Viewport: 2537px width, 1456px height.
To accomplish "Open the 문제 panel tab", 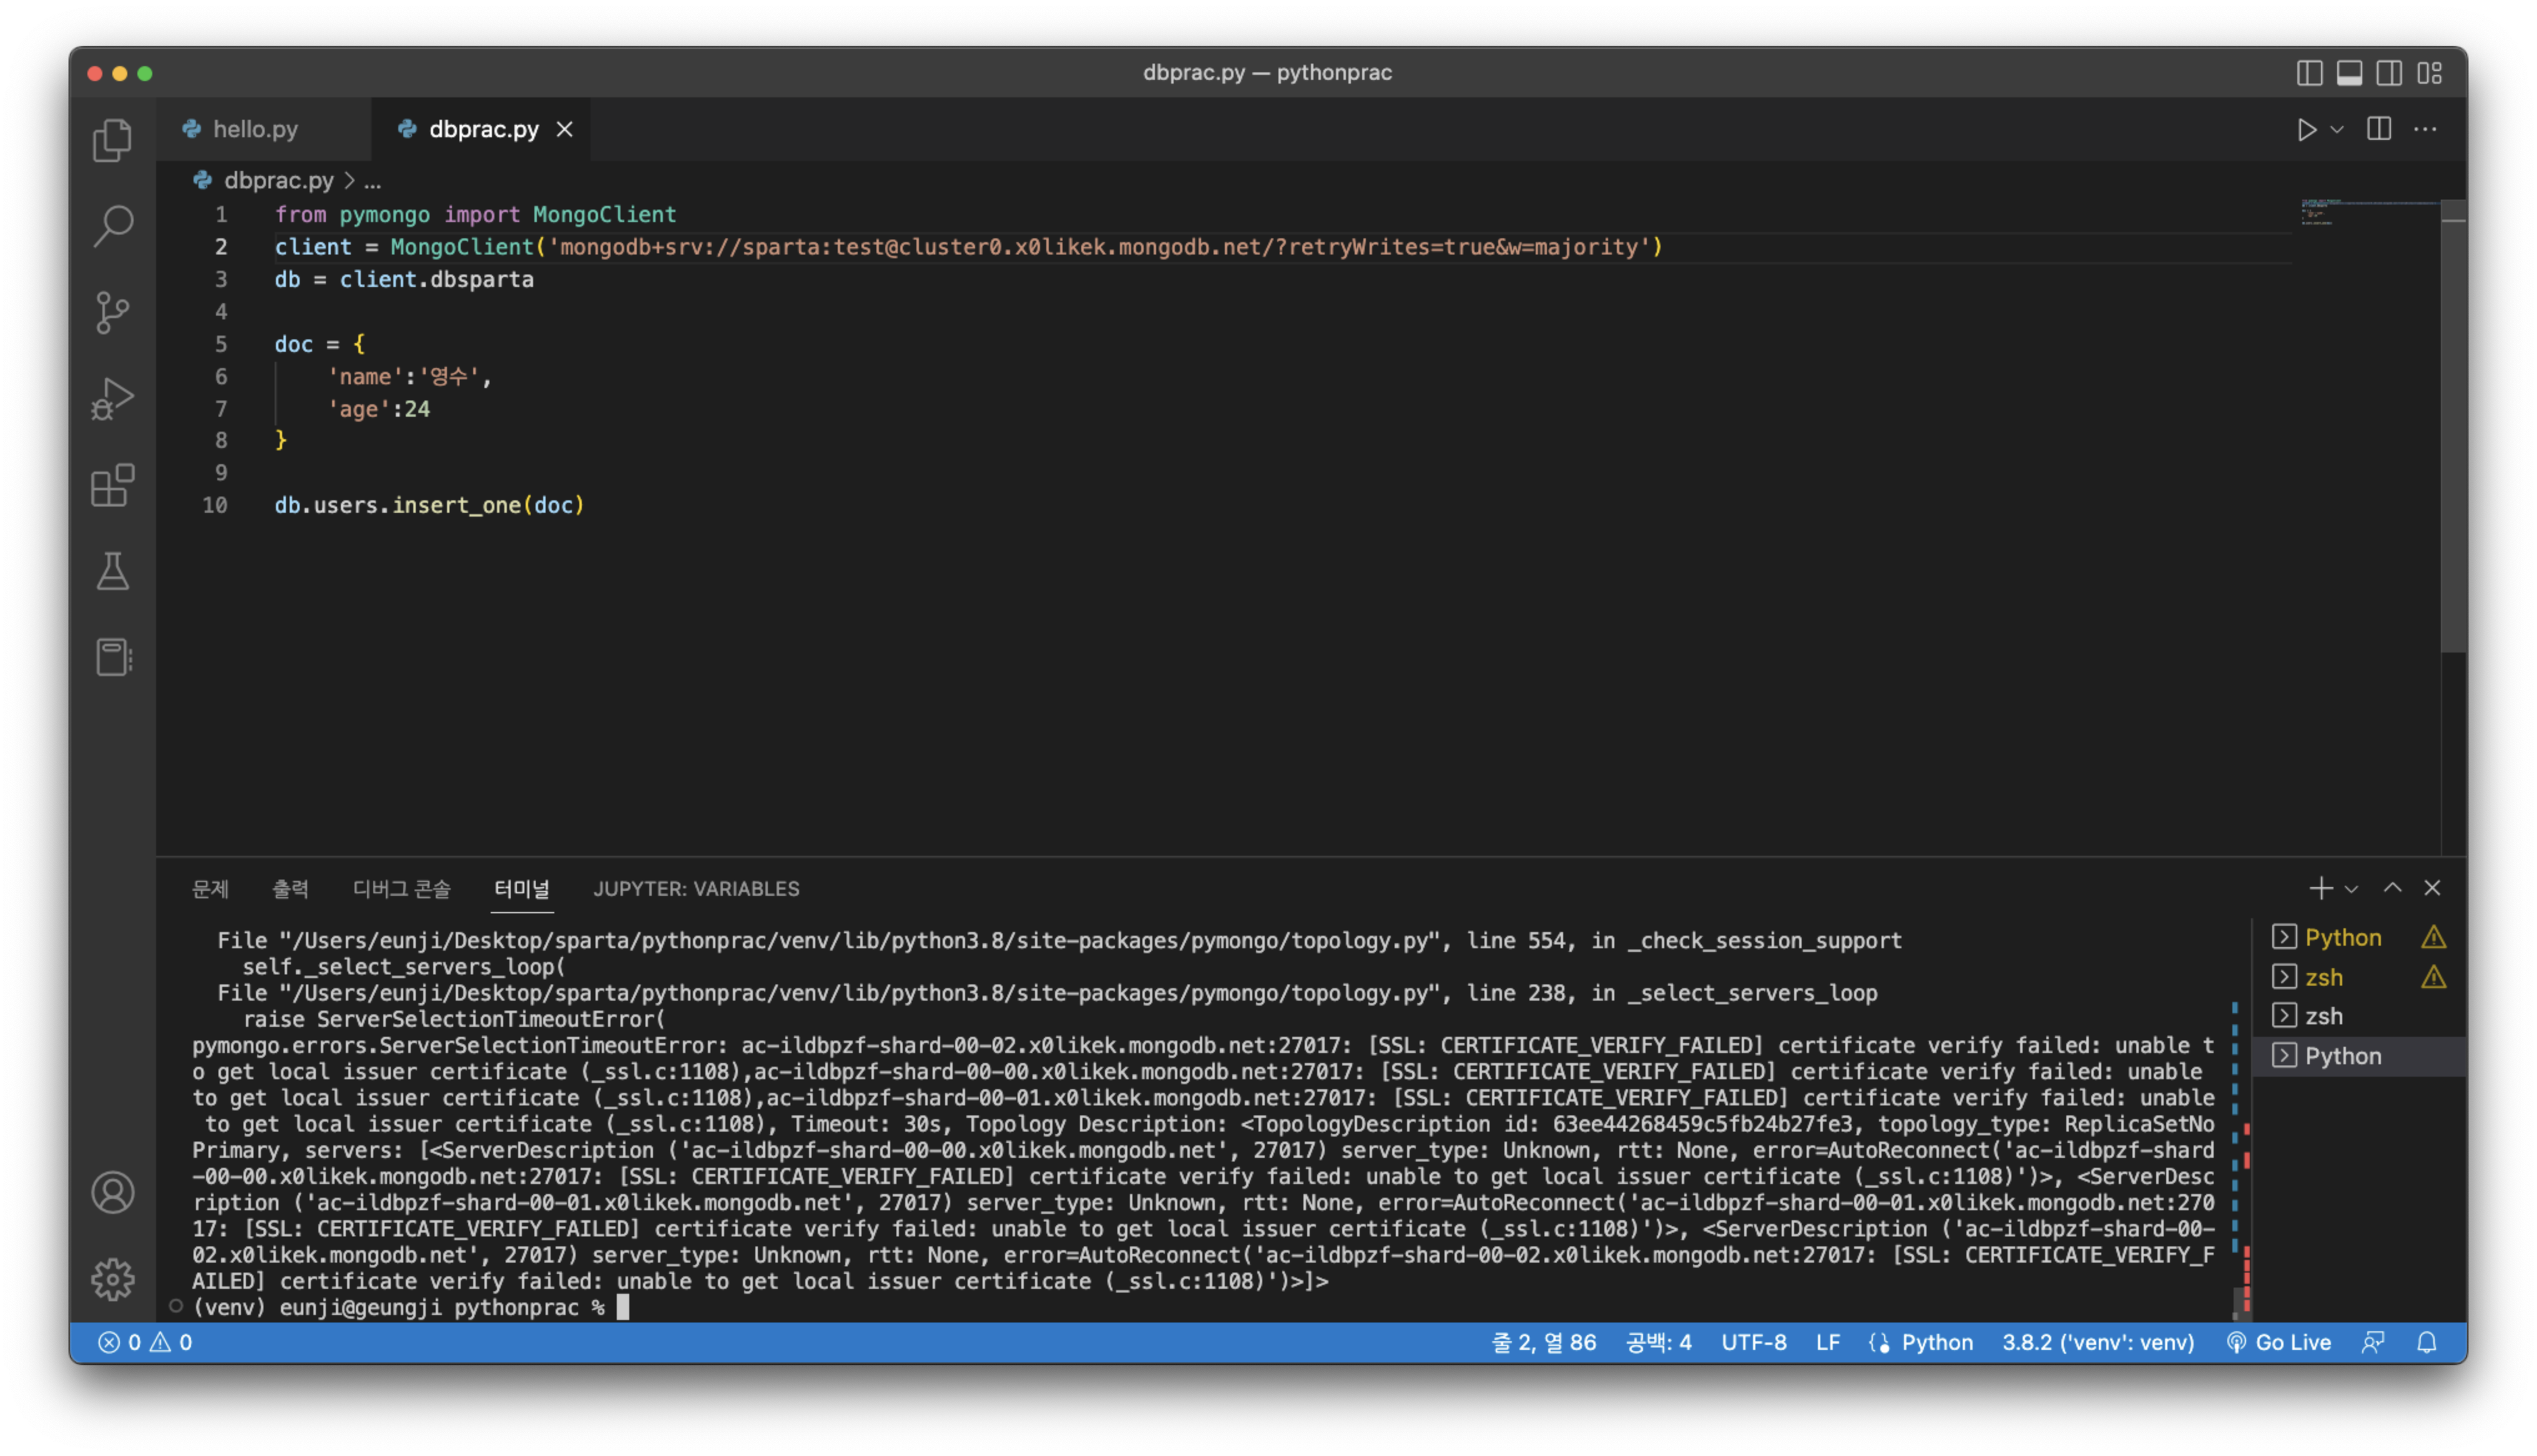I will pyautogui.click(x=210, y=888).
